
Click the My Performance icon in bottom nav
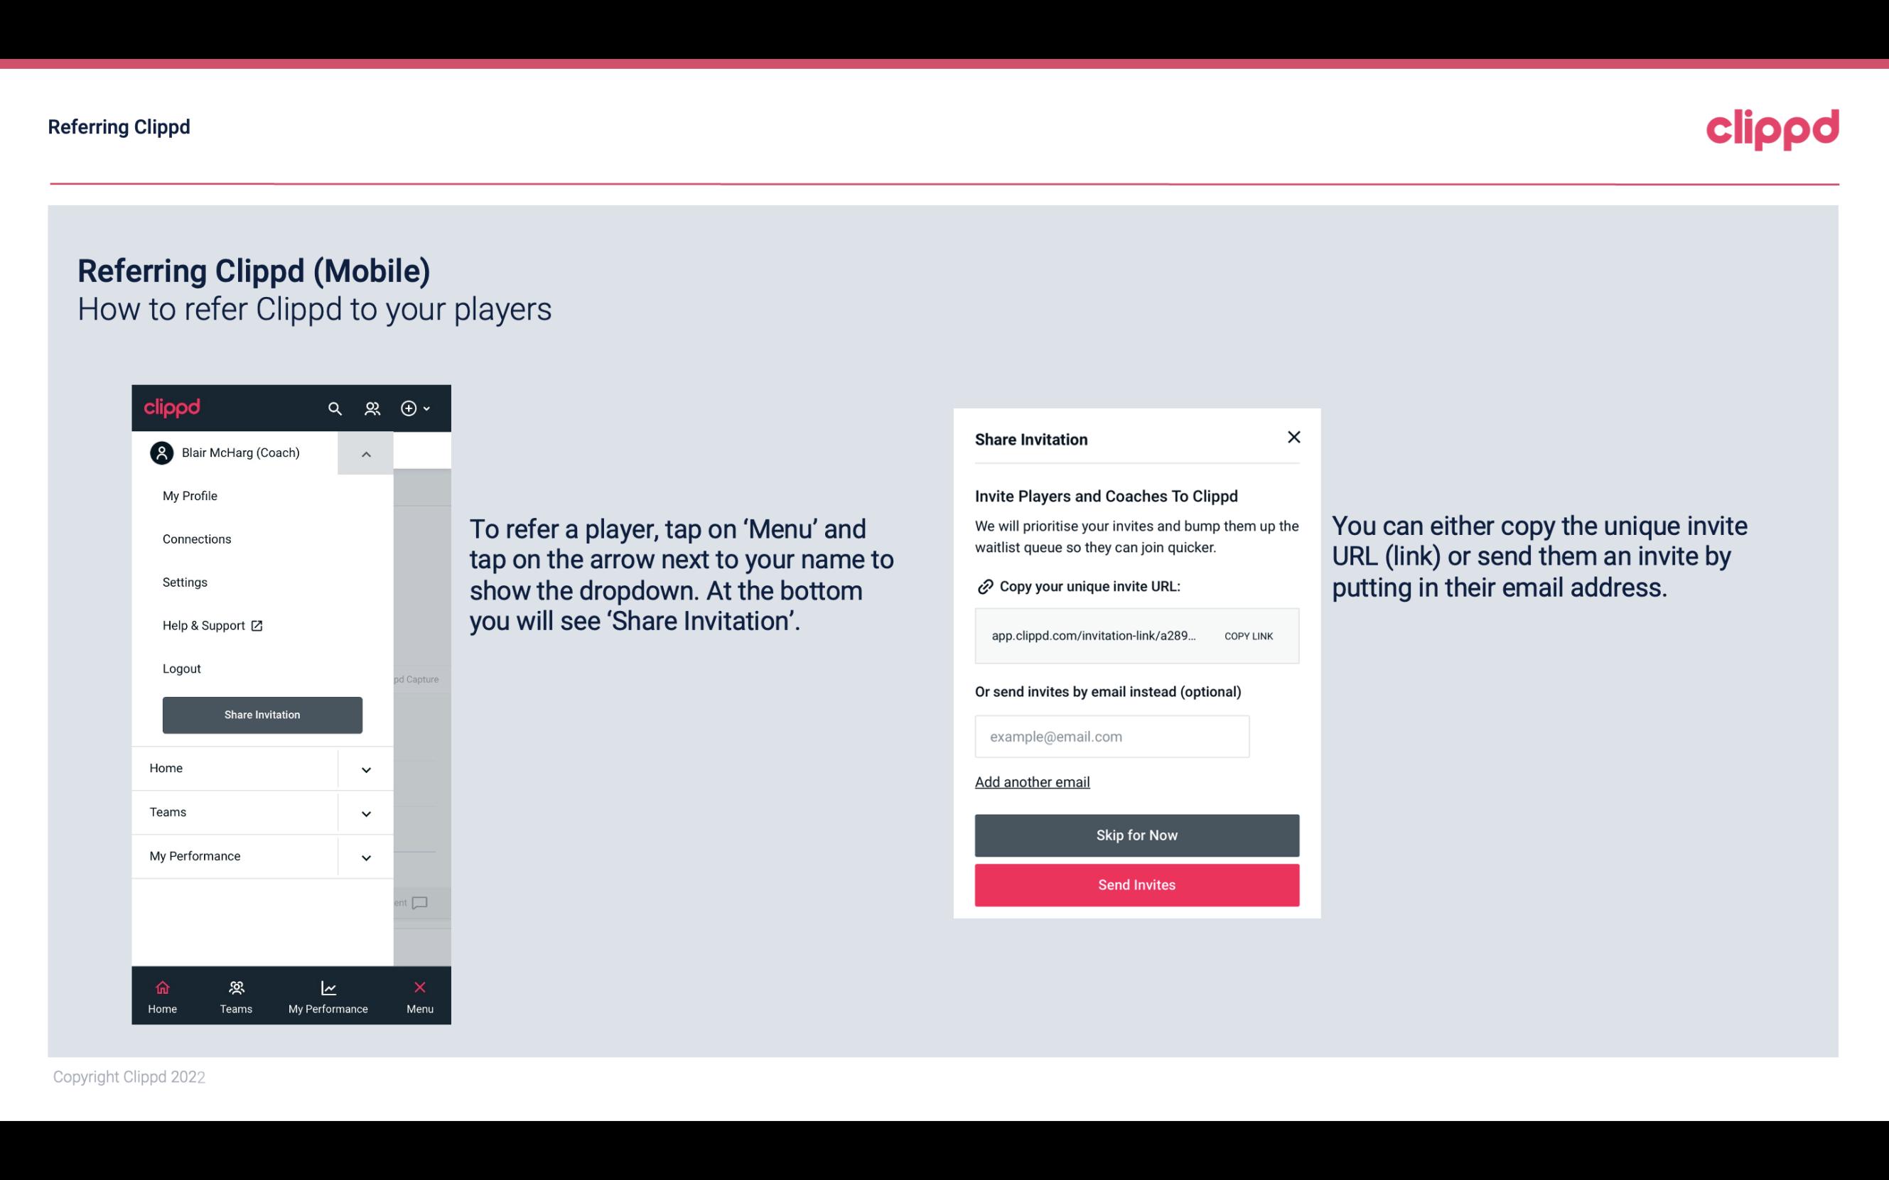coord(328,987)
